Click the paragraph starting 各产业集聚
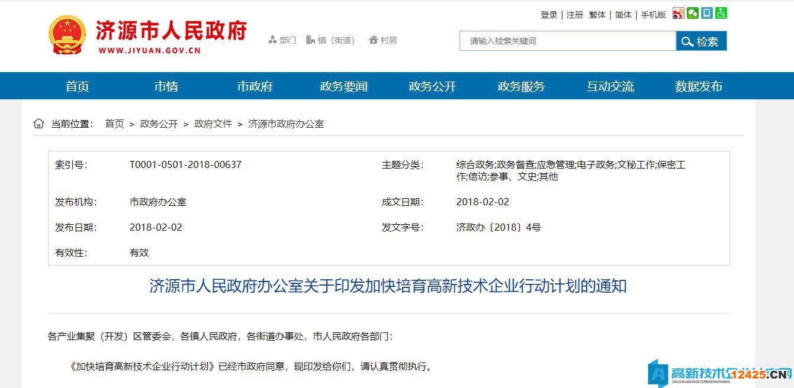The height and width of the screenshot is (388, 794). [x=220, y=336]
